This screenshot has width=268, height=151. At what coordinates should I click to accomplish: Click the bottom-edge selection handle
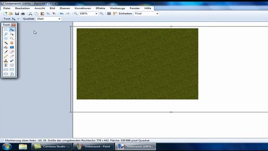171,112
